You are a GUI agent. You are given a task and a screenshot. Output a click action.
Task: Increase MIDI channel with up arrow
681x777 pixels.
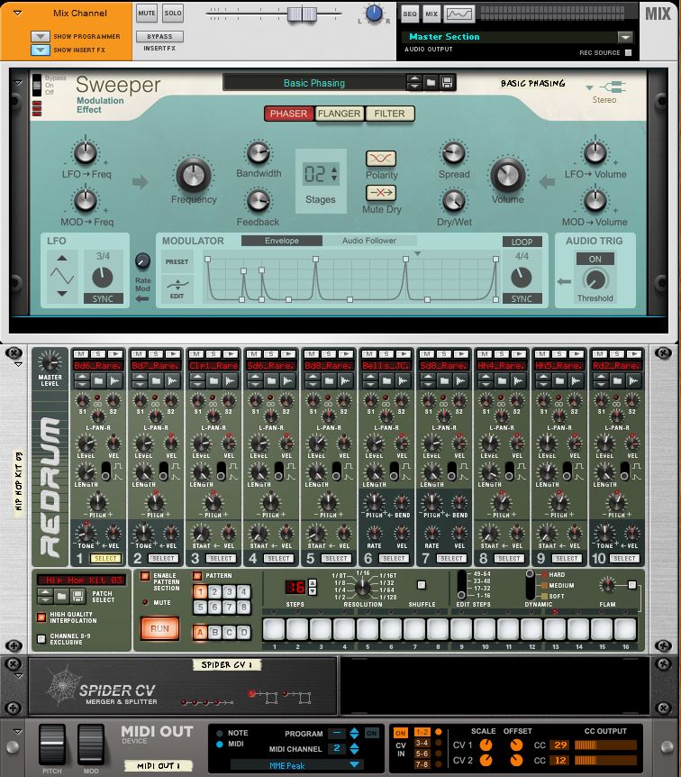point(354,745)
